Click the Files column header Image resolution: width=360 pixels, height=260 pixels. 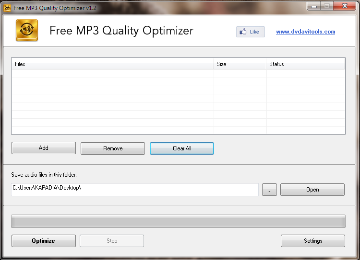click(x=112, y=64)
